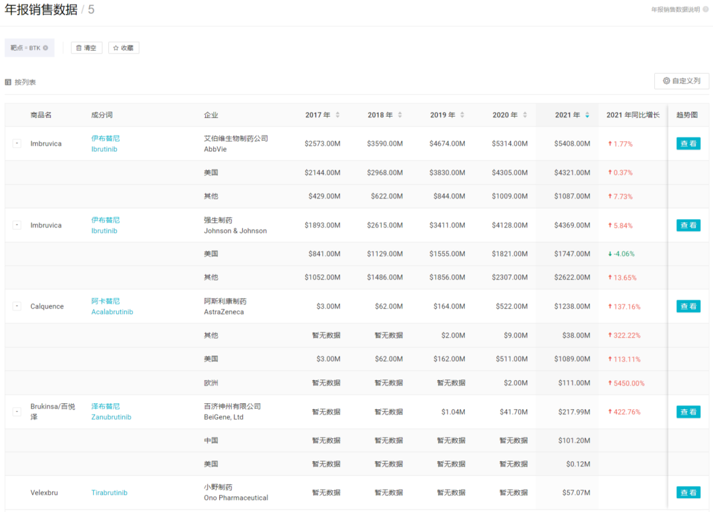This screenshot has height=512, width=713.
Task: View trend chart for Velexbru
Action: click(688, 492)
